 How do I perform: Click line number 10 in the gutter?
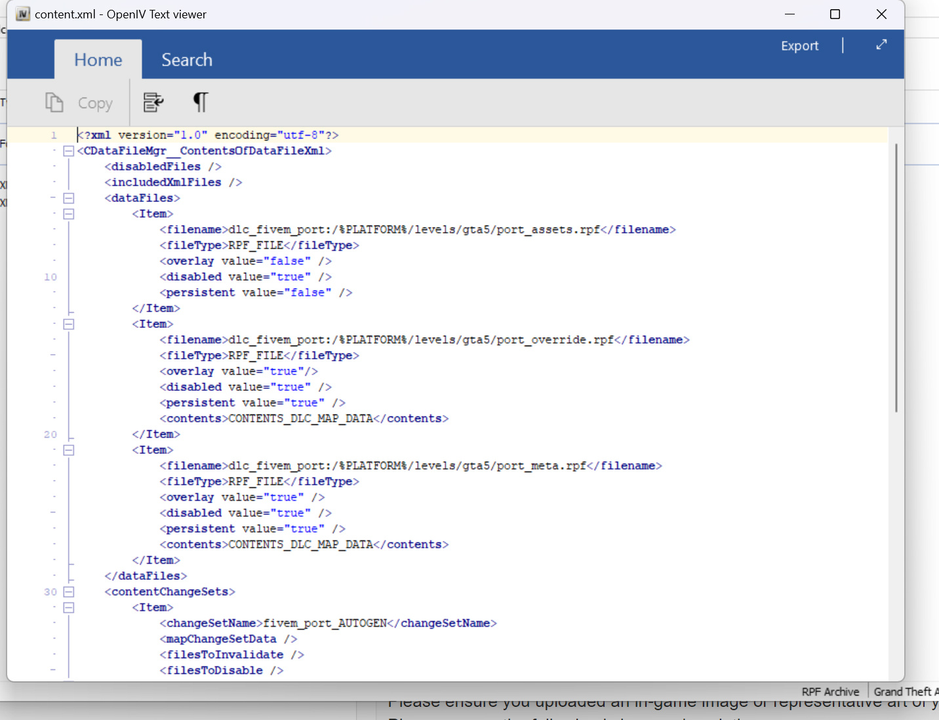pyautogui.click(x=50, y=277)
